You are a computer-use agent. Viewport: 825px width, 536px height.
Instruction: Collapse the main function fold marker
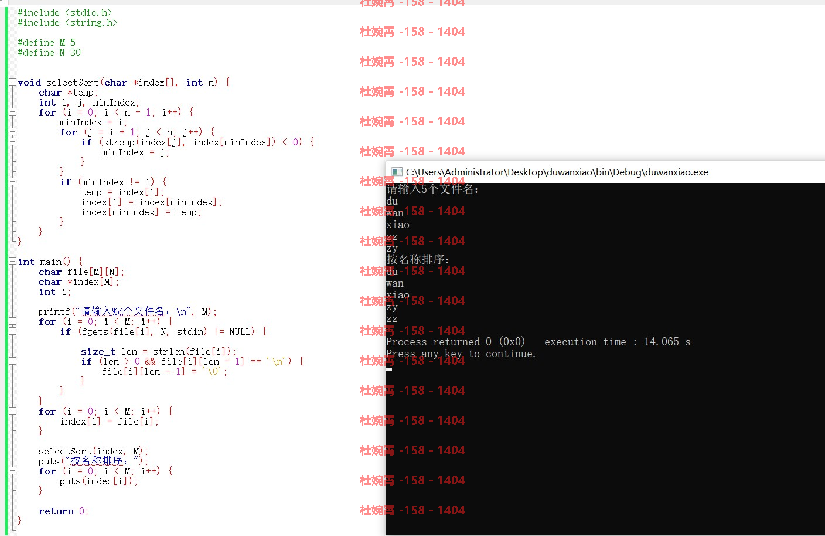(x=12, y=262)
